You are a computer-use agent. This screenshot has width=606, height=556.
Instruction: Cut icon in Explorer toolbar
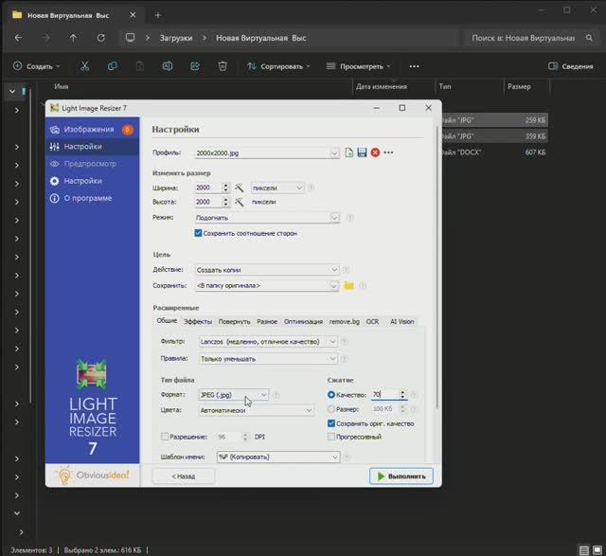84,66
